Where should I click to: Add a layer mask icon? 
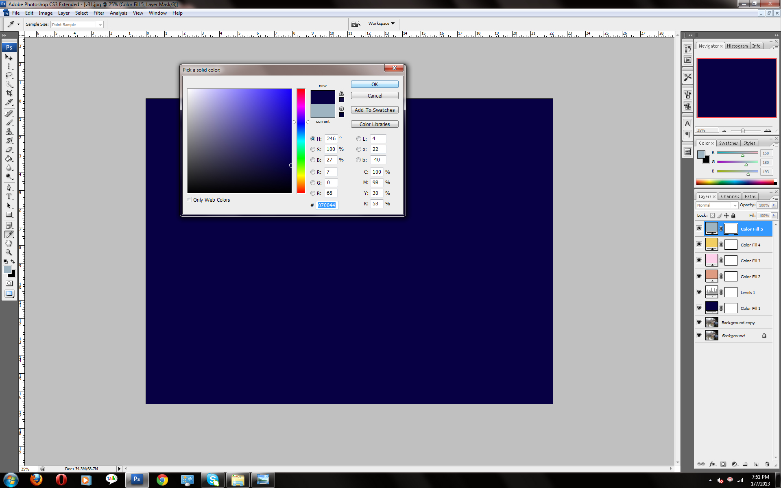(723, 464)
